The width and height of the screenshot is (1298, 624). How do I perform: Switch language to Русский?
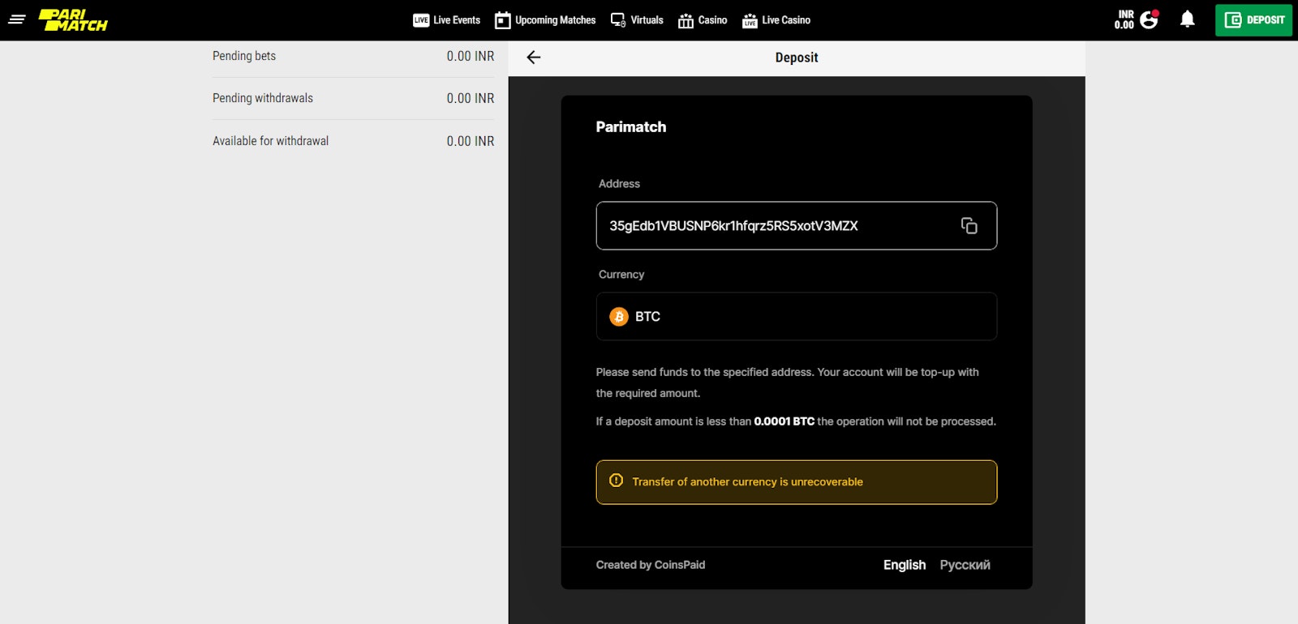(965, 565)
